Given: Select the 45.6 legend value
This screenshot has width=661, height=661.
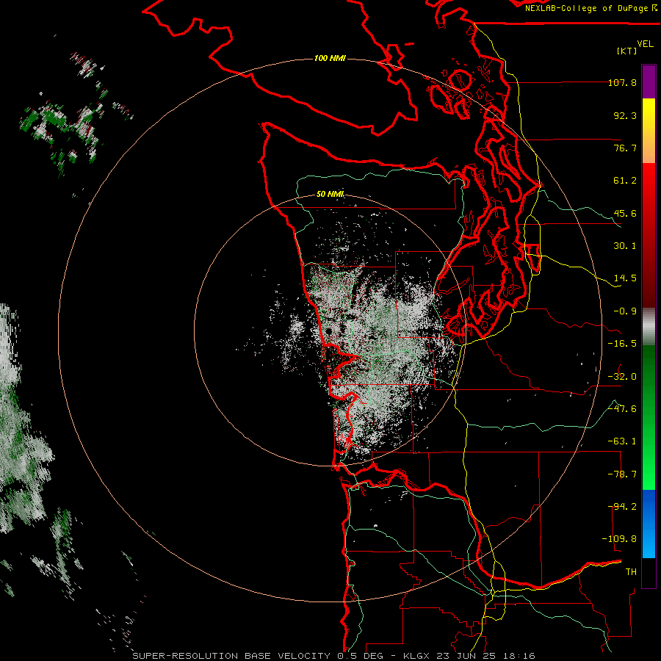Looking at the screenshot, I should (x=625, y=213).
